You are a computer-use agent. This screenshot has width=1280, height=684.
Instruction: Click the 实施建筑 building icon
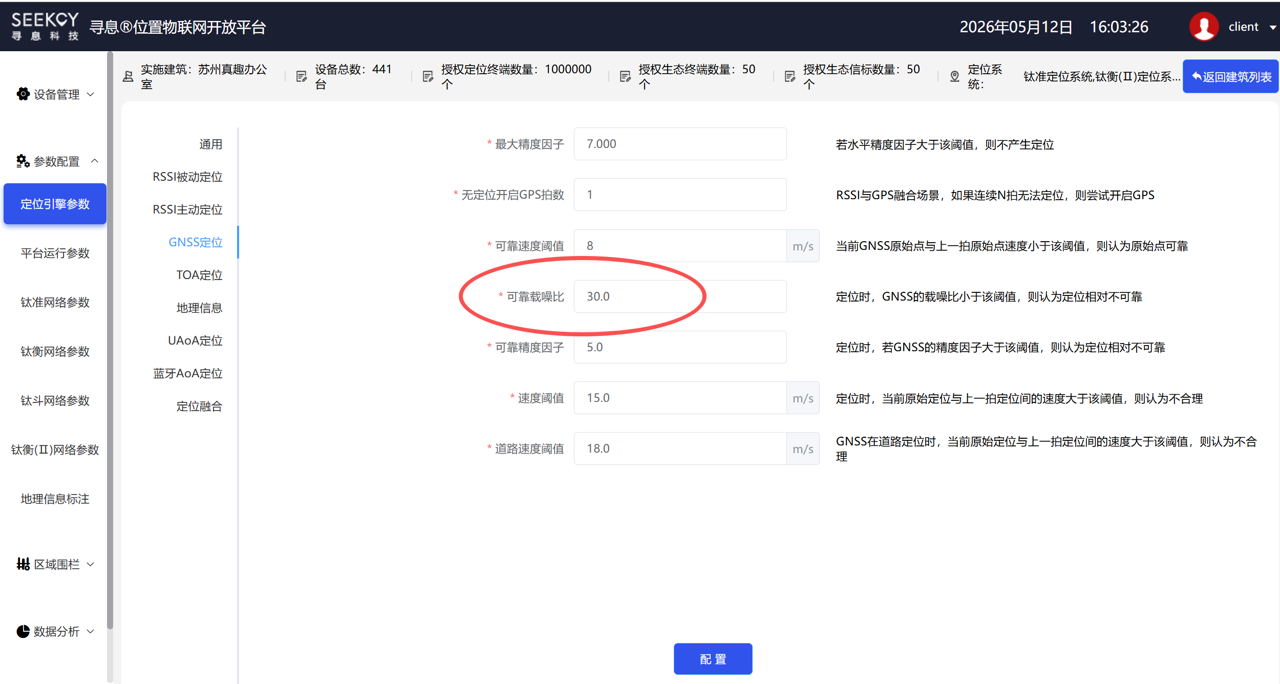click(x=128, y=76)
